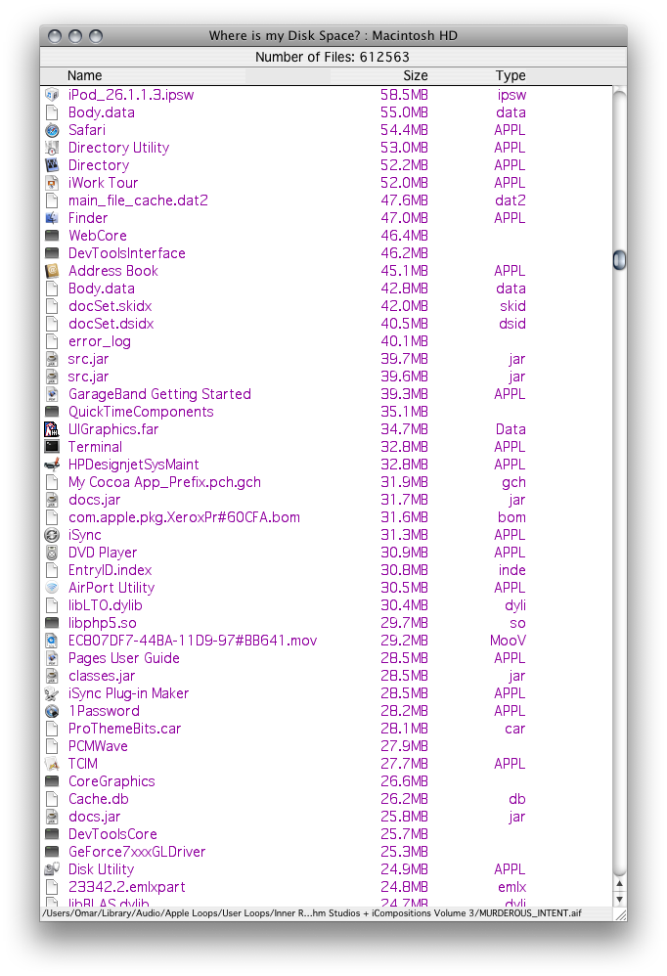Image resolution: width=667 pixels, height=976 pixels.
Task: Select the QuickTimeComponents entry
Action: 141,412
